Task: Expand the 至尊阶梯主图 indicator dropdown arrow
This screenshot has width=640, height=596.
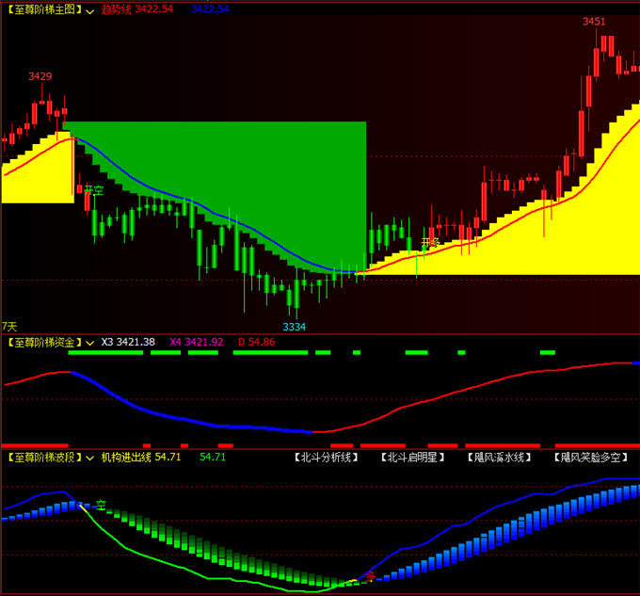Action: 90,8
